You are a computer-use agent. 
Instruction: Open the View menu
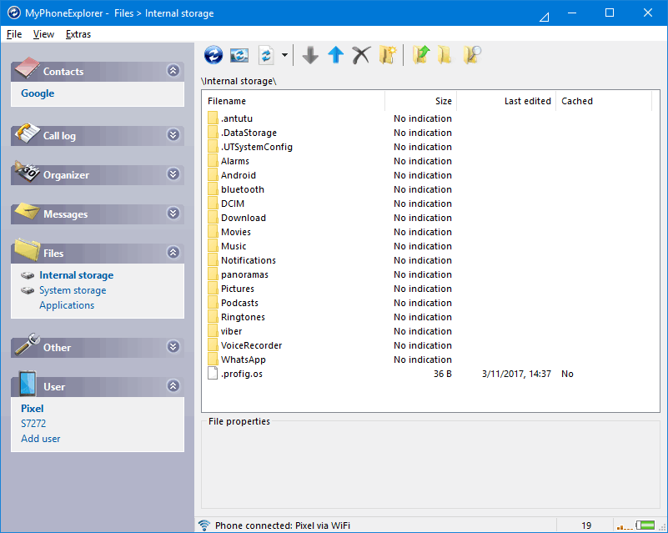[43, 34]
